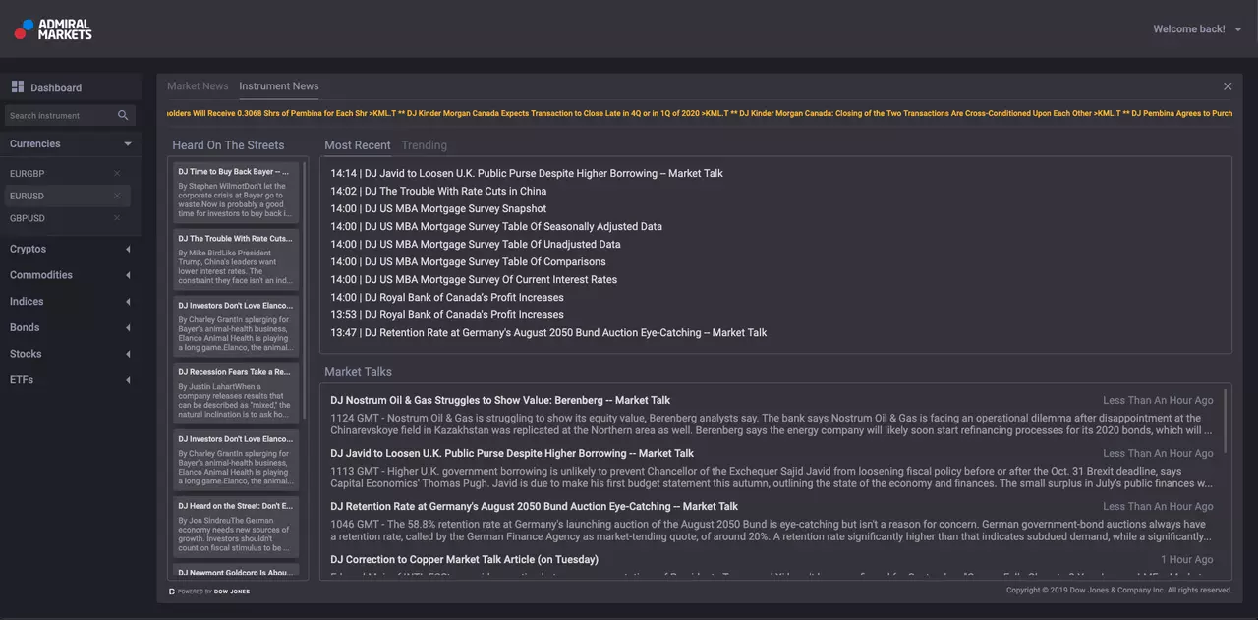Remove EURGBP from the currencies list
This screenshot has width=1258, height=620.
tap(117, 173)
